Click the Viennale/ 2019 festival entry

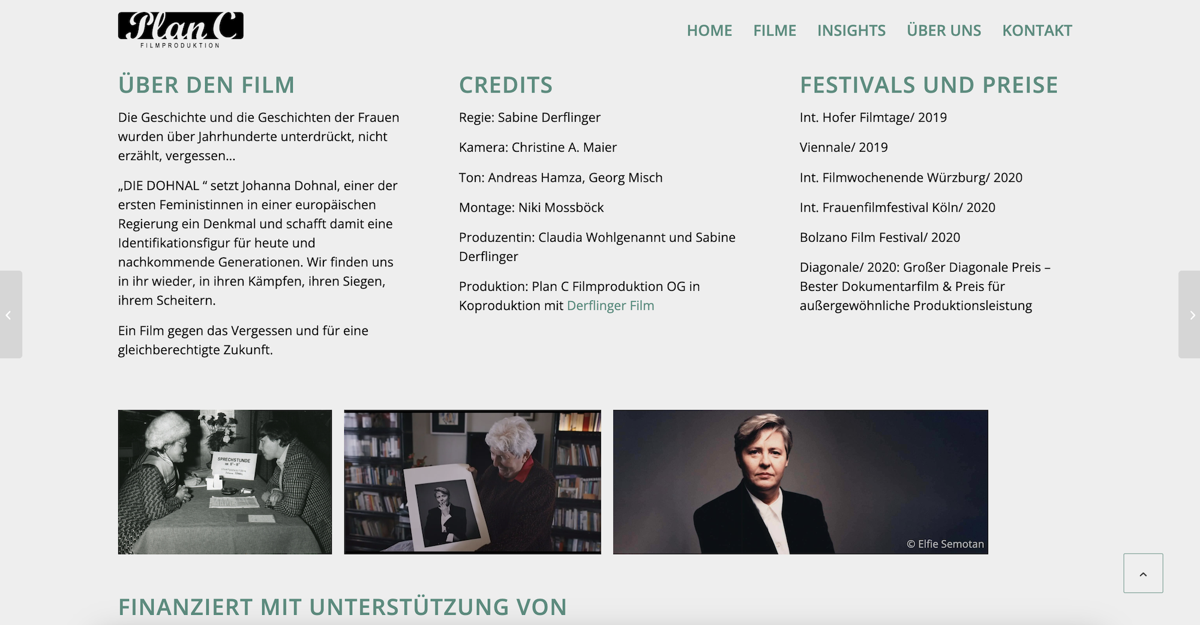(x=844, y=148)
